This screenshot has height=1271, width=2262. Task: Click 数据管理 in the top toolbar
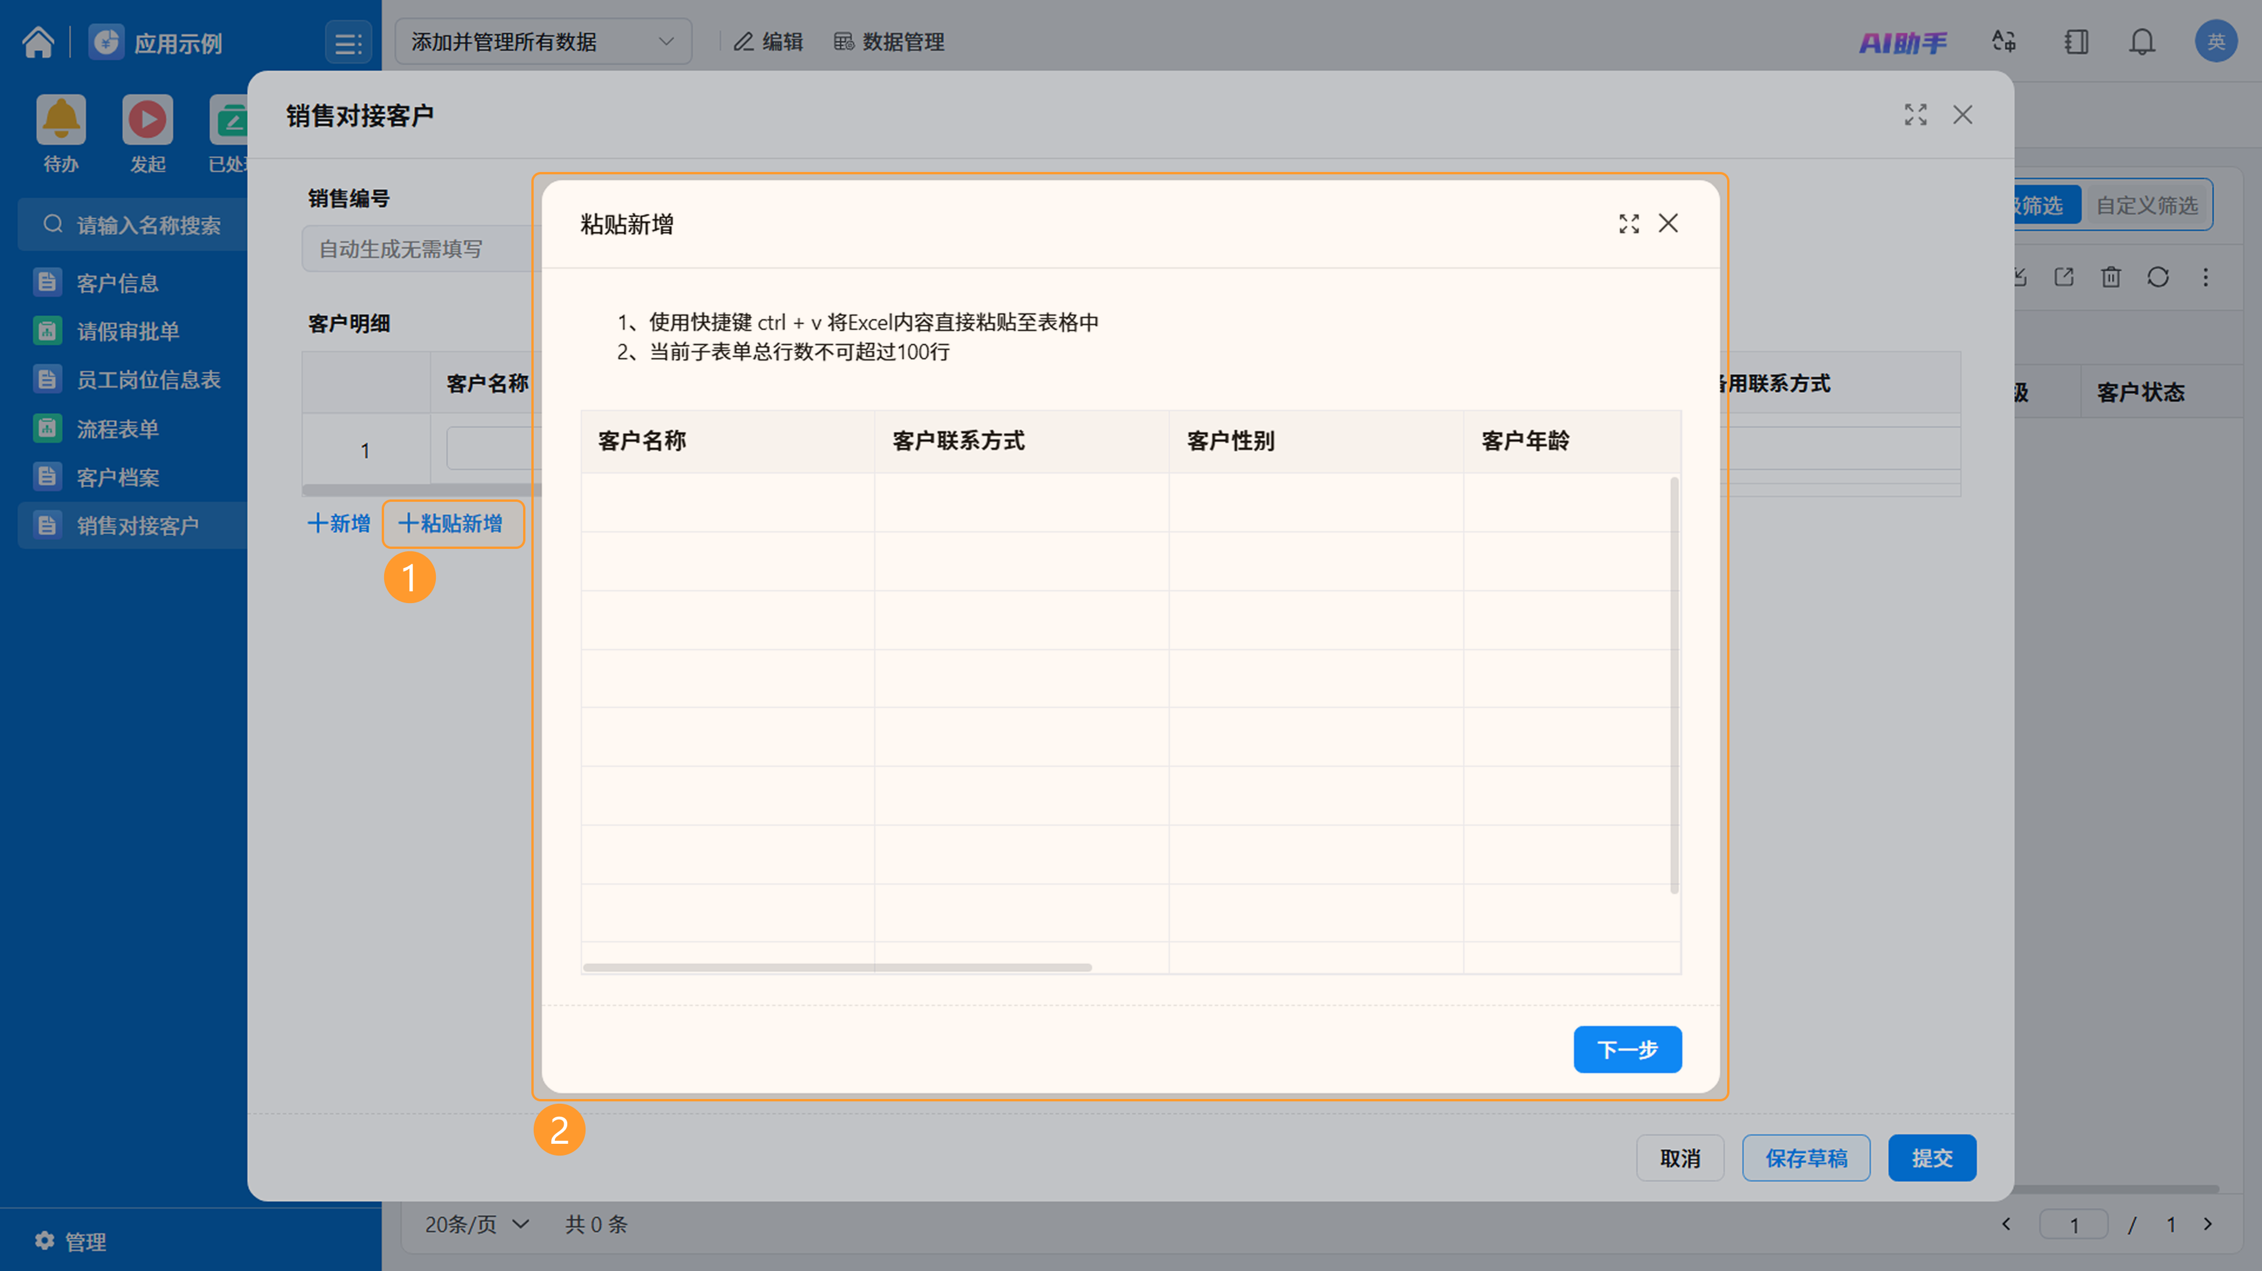tap(889, 41)
